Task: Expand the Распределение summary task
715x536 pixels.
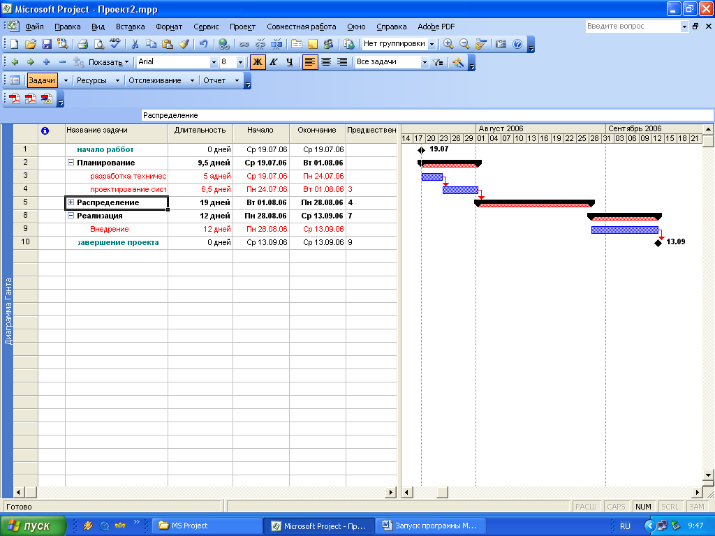Action: click(71, 202)
